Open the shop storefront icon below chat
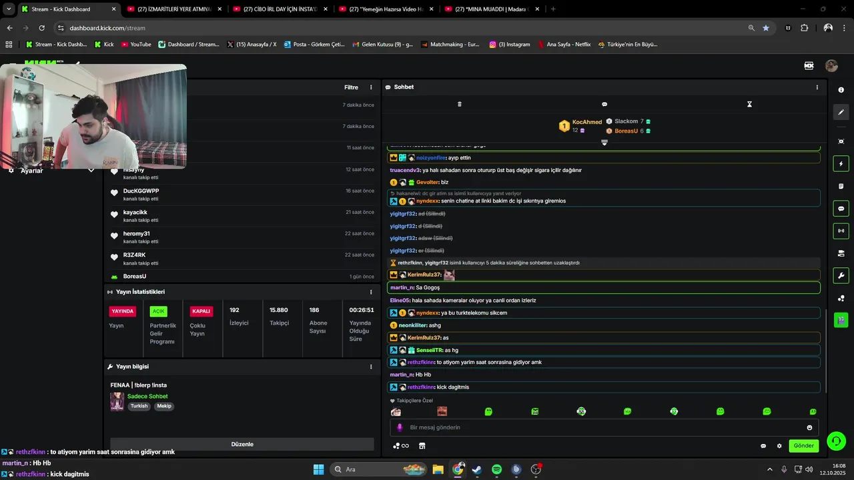 (422, 446)
